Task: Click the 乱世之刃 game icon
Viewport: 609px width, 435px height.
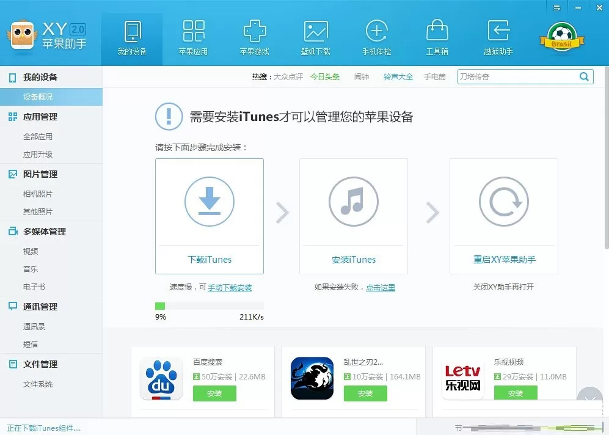Action: [x=312, y=378]
